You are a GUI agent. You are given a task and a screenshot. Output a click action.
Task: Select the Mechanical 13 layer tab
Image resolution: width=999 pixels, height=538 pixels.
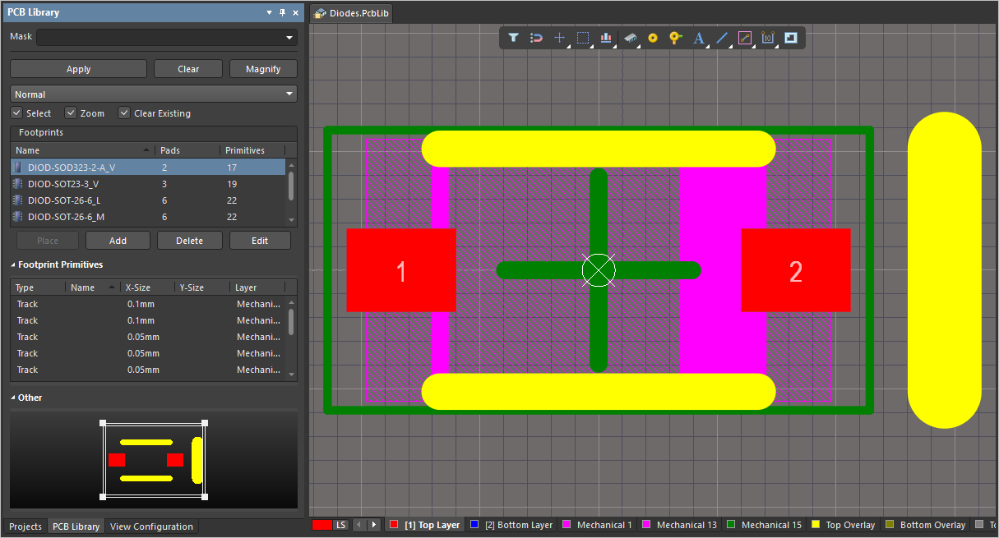click(679, 525)
